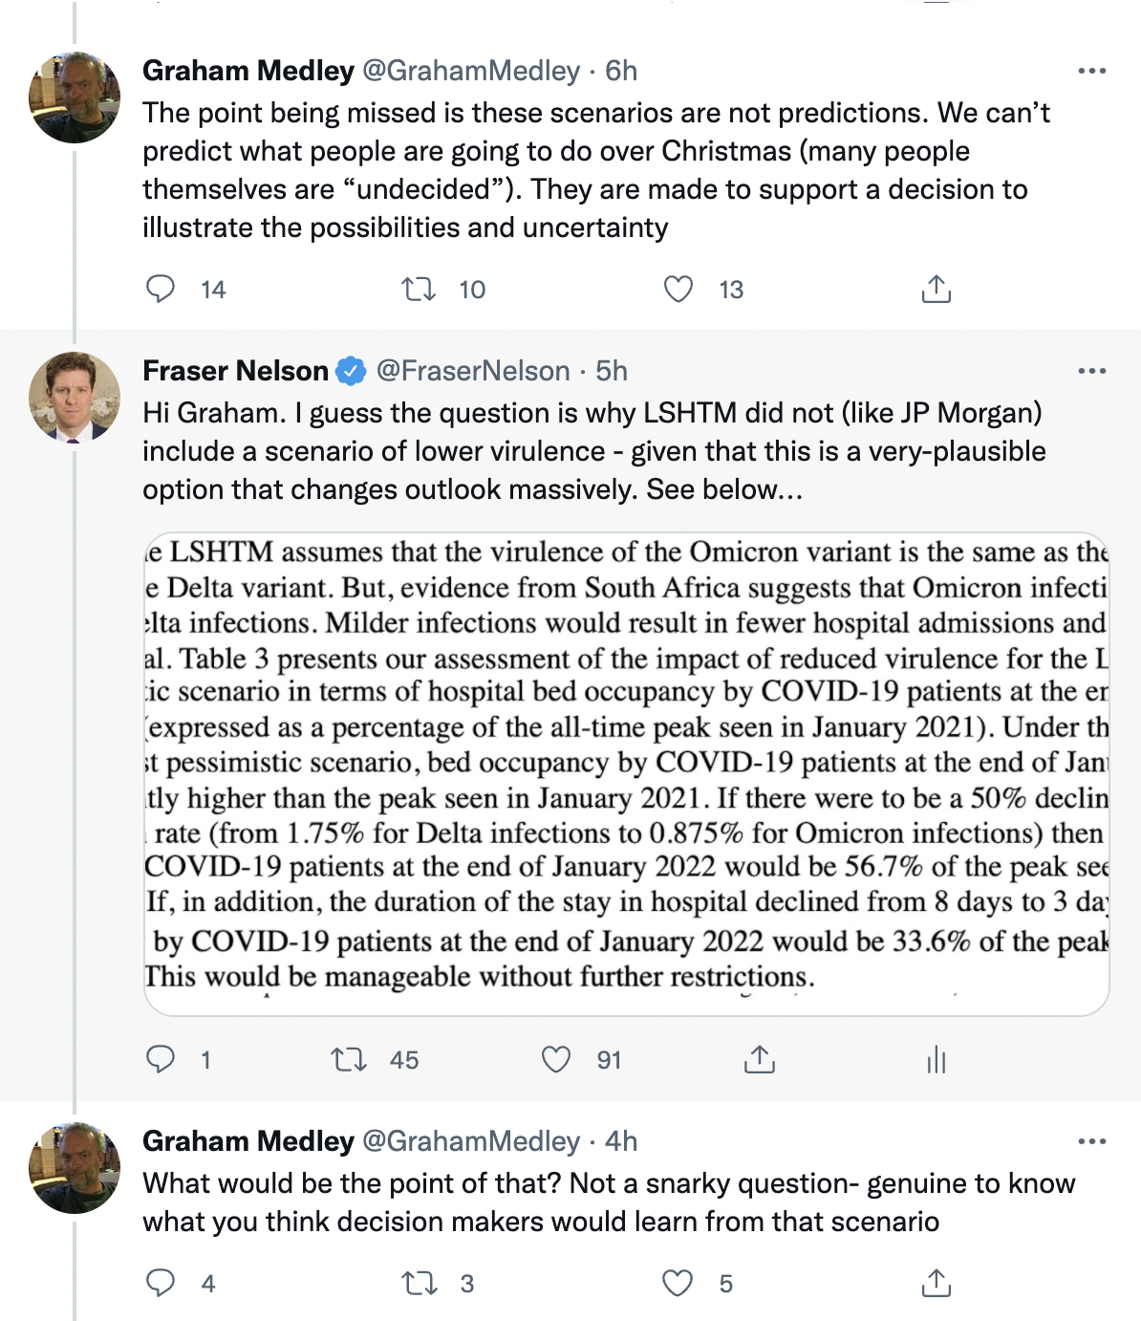
Task: Open Fraser Nelson's profile name link
Action: 235,371
